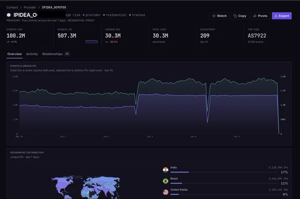This screenshot has height=199, width=300.
Task: Click the tracked tag
Action: tap(137, 15)
